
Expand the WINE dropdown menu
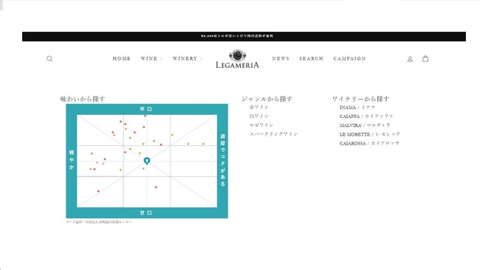coord(151,58)
